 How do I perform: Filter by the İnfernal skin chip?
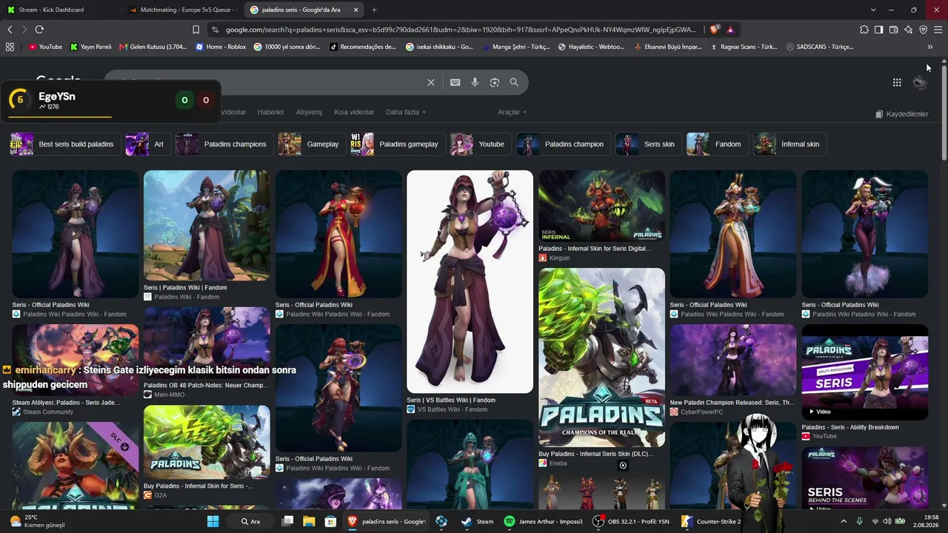tap(790, 144)
